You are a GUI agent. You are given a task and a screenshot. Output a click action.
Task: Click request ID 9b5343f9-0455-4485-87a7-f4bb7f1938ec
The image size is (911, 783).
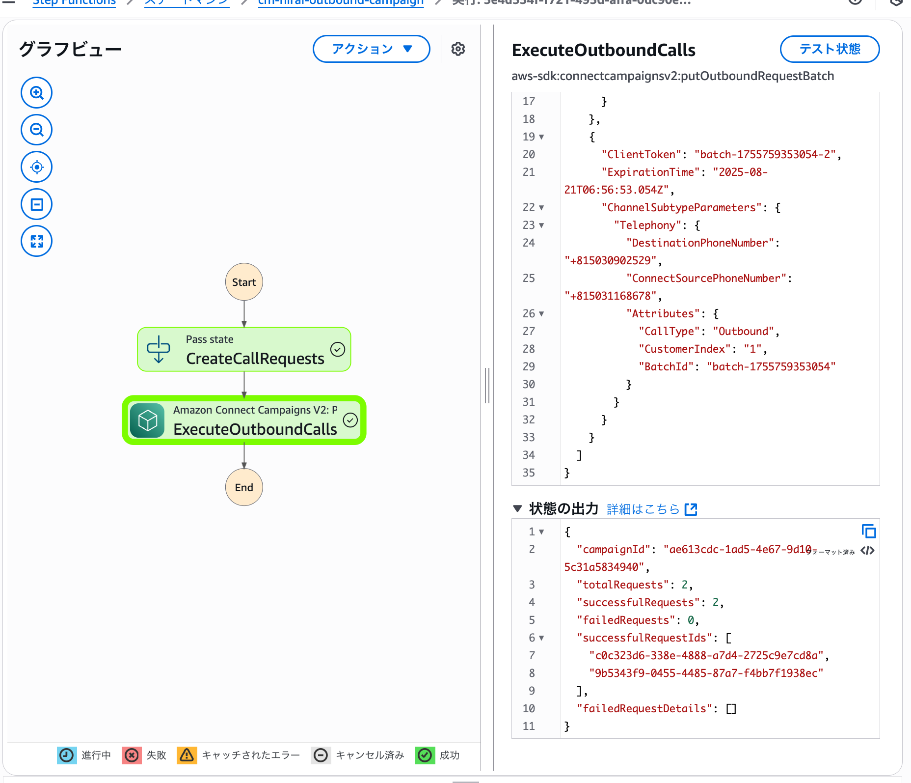706,673
